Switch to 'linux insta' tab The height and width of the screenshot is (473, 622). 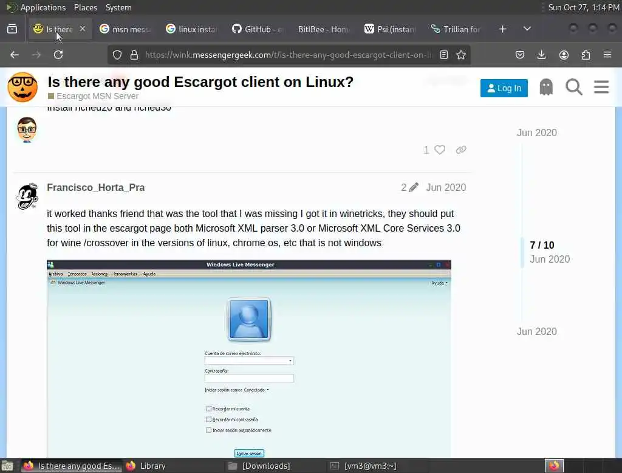click(x=191, y=29)
